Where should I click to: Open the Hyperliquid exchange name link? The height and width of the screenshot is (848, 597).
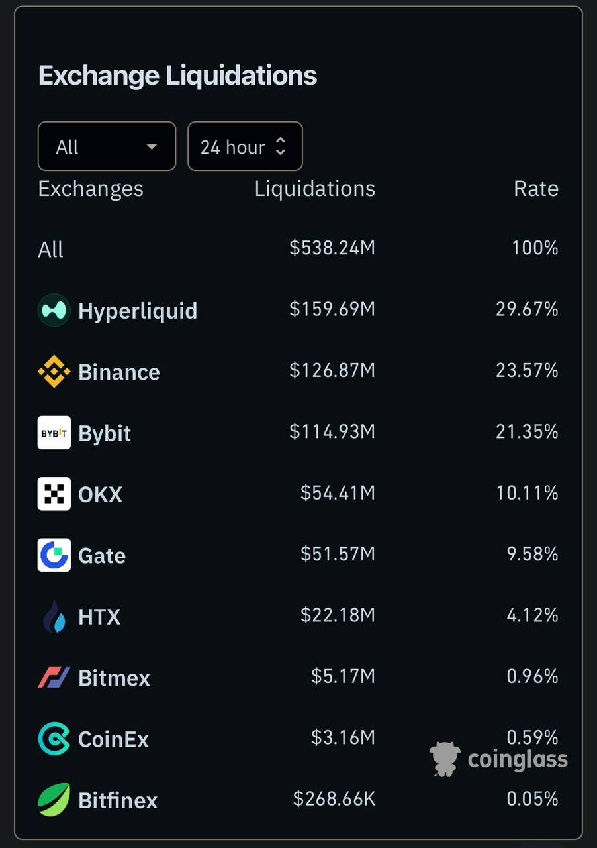click(x=138, y=311)
